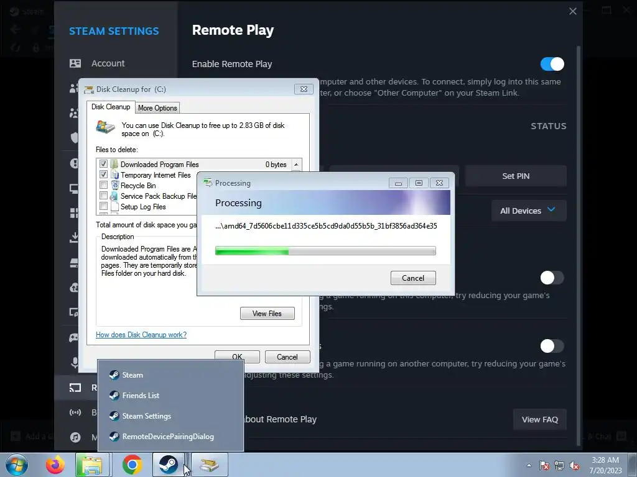Select Friends List in taskbar popup
Screen dimensions: 637x477
click(170, 396)
